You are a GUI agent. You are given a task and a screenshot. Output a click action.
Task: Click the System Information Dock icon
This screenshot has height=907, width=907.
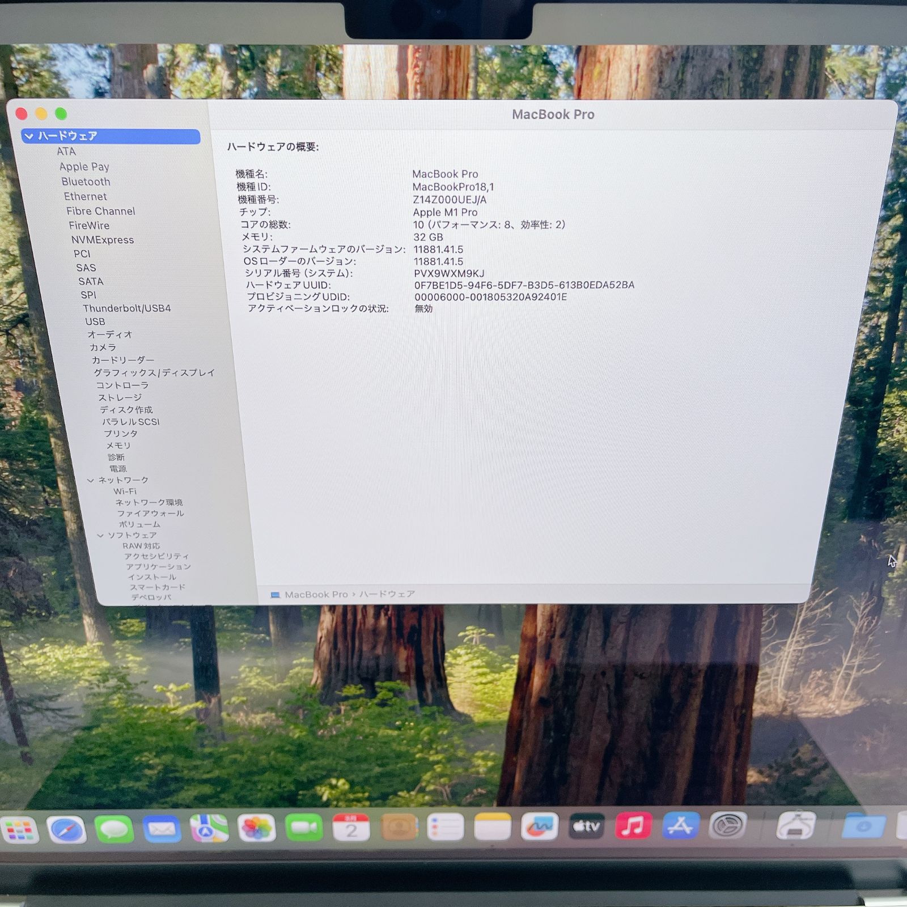point(796,826)
